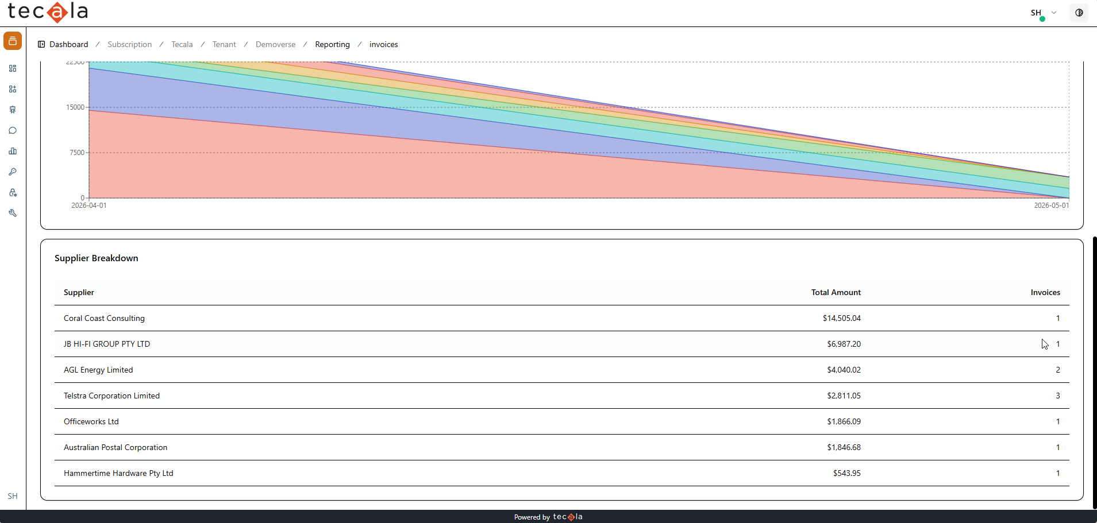This screenshot has width=1097, height=523.
Task: Click the $1,846.68 amount
Action: (x=844, y=447)
